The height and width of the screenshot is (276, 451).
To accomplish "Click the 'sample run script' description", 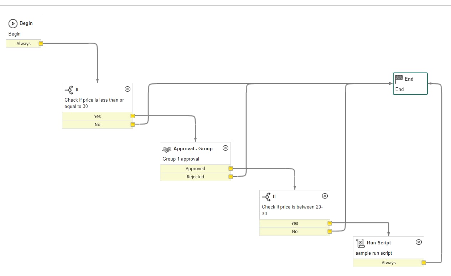I will (374, 253).
